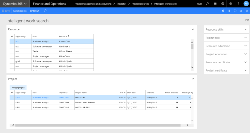
Task: Open the Dynamics 365 dropdown
Action: [x=15, y=4]
